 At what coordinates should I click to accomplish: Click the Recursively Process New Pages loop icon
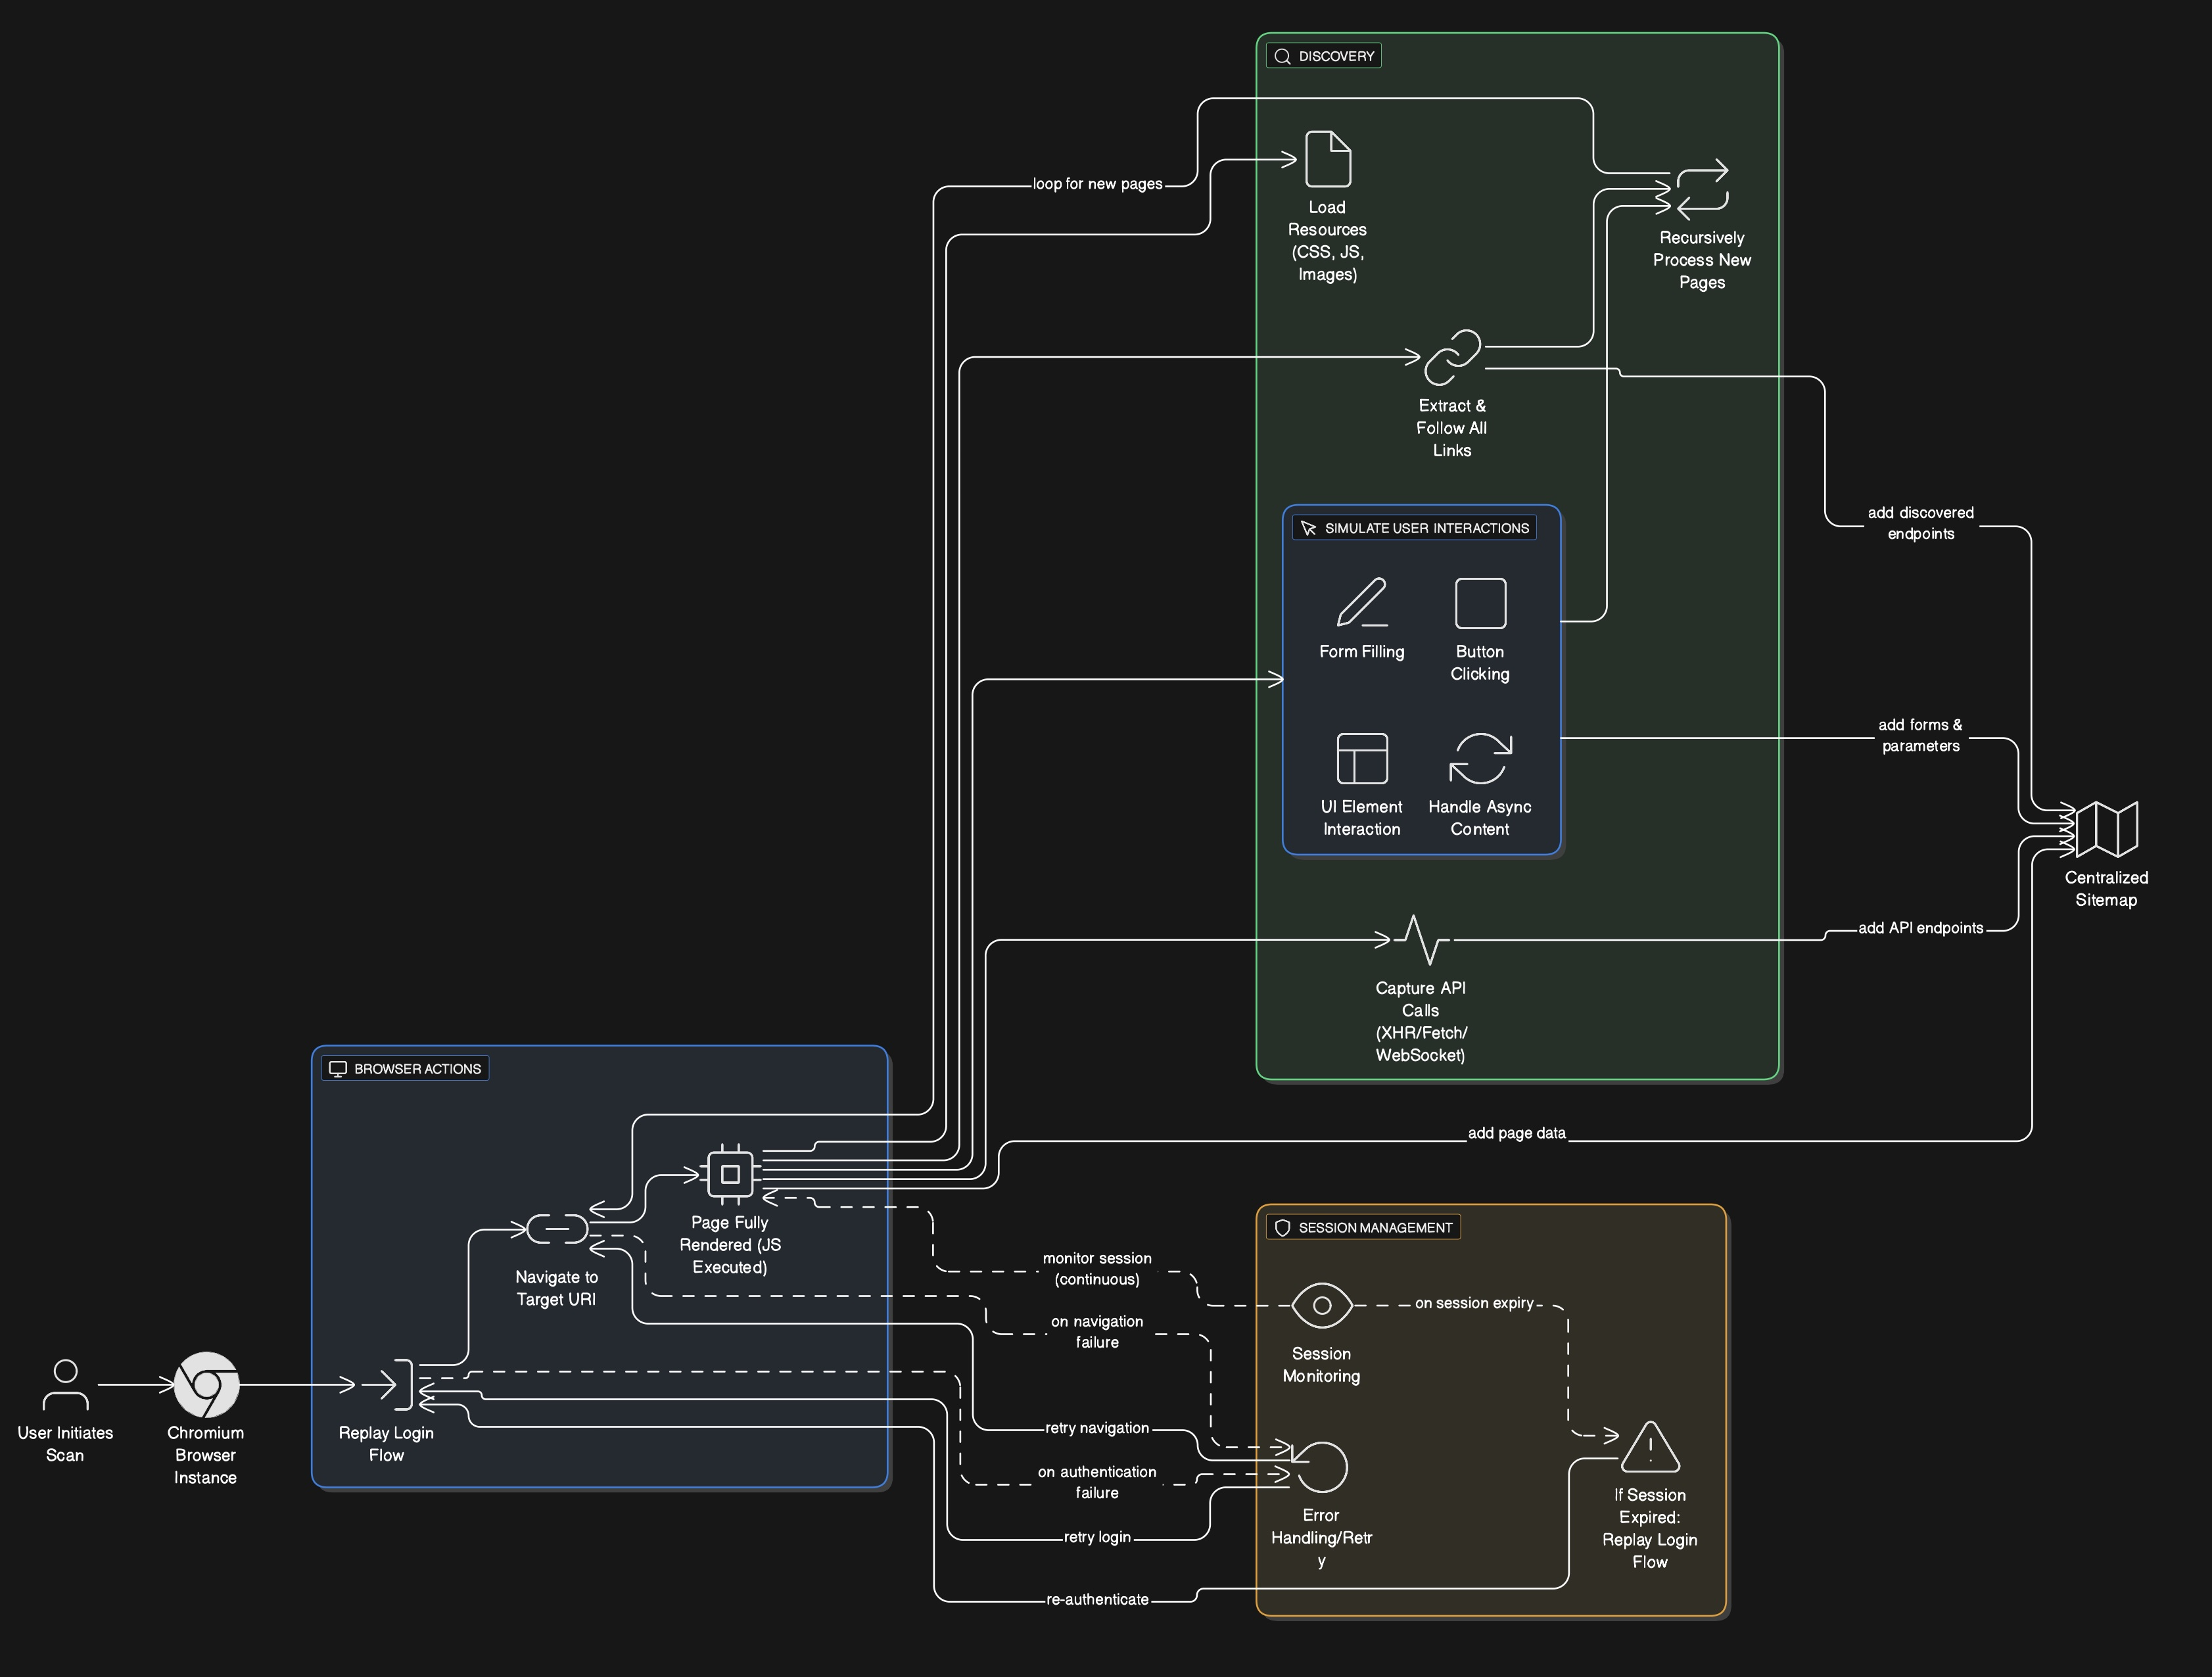1702,189
